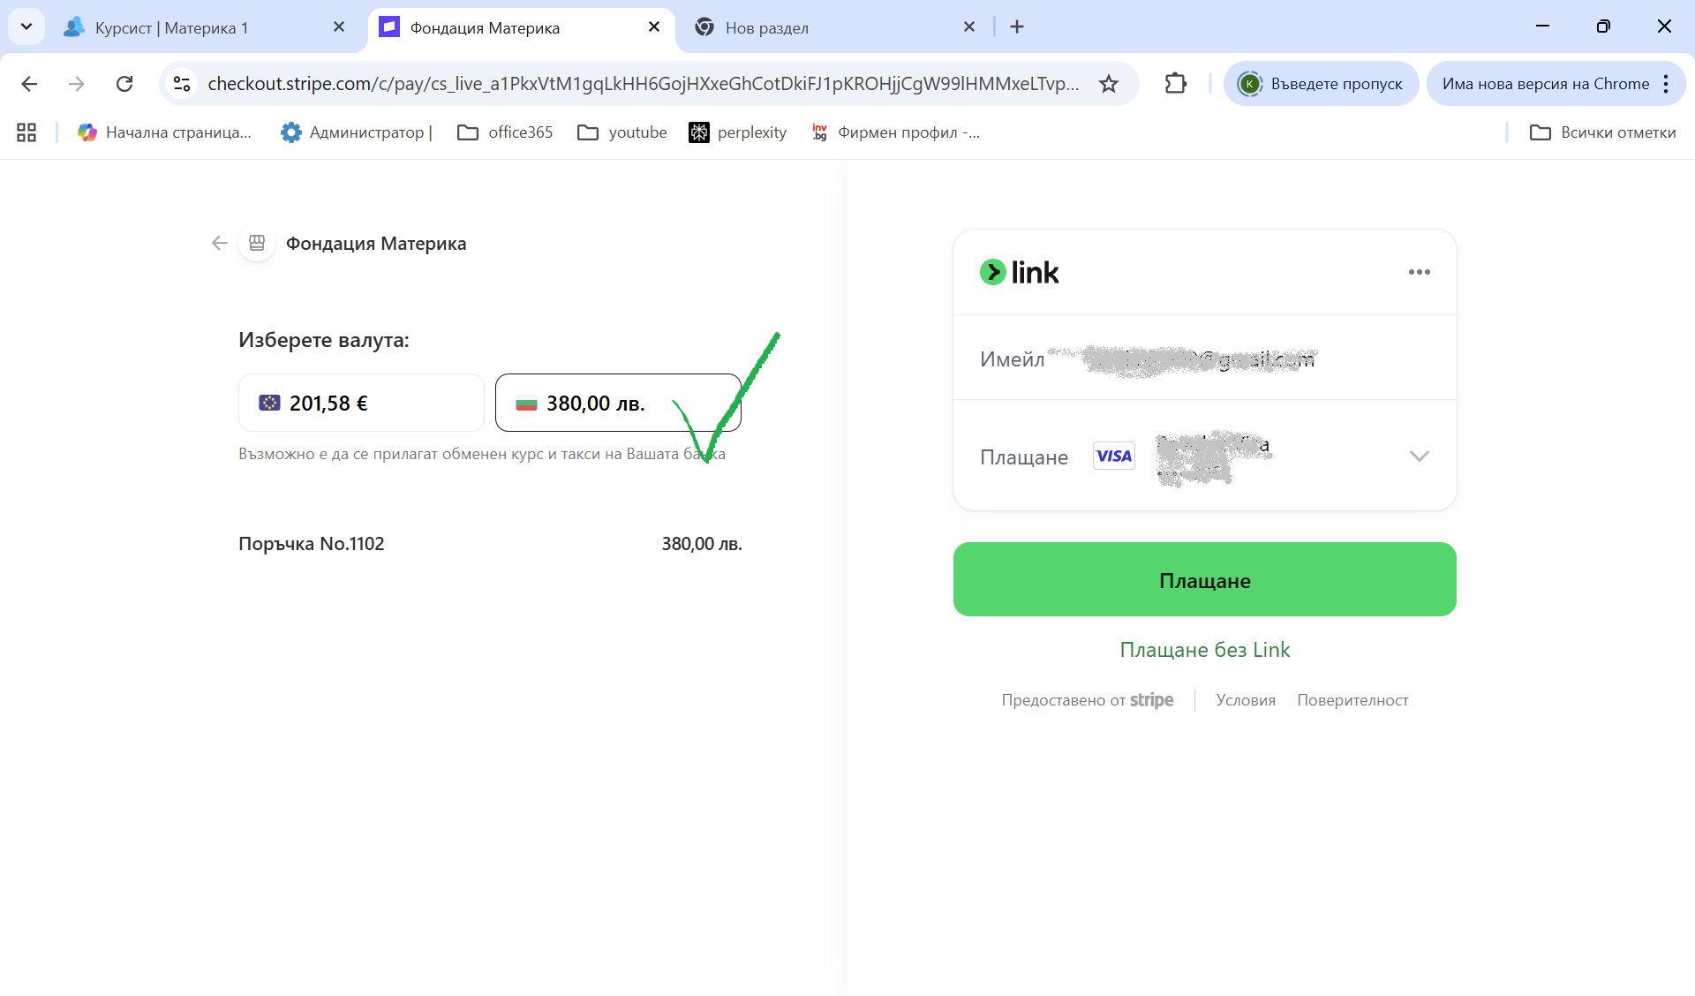1695x996 pixels.
Task: Open the apps grid shortcut
Action: [x=26, y=132]
